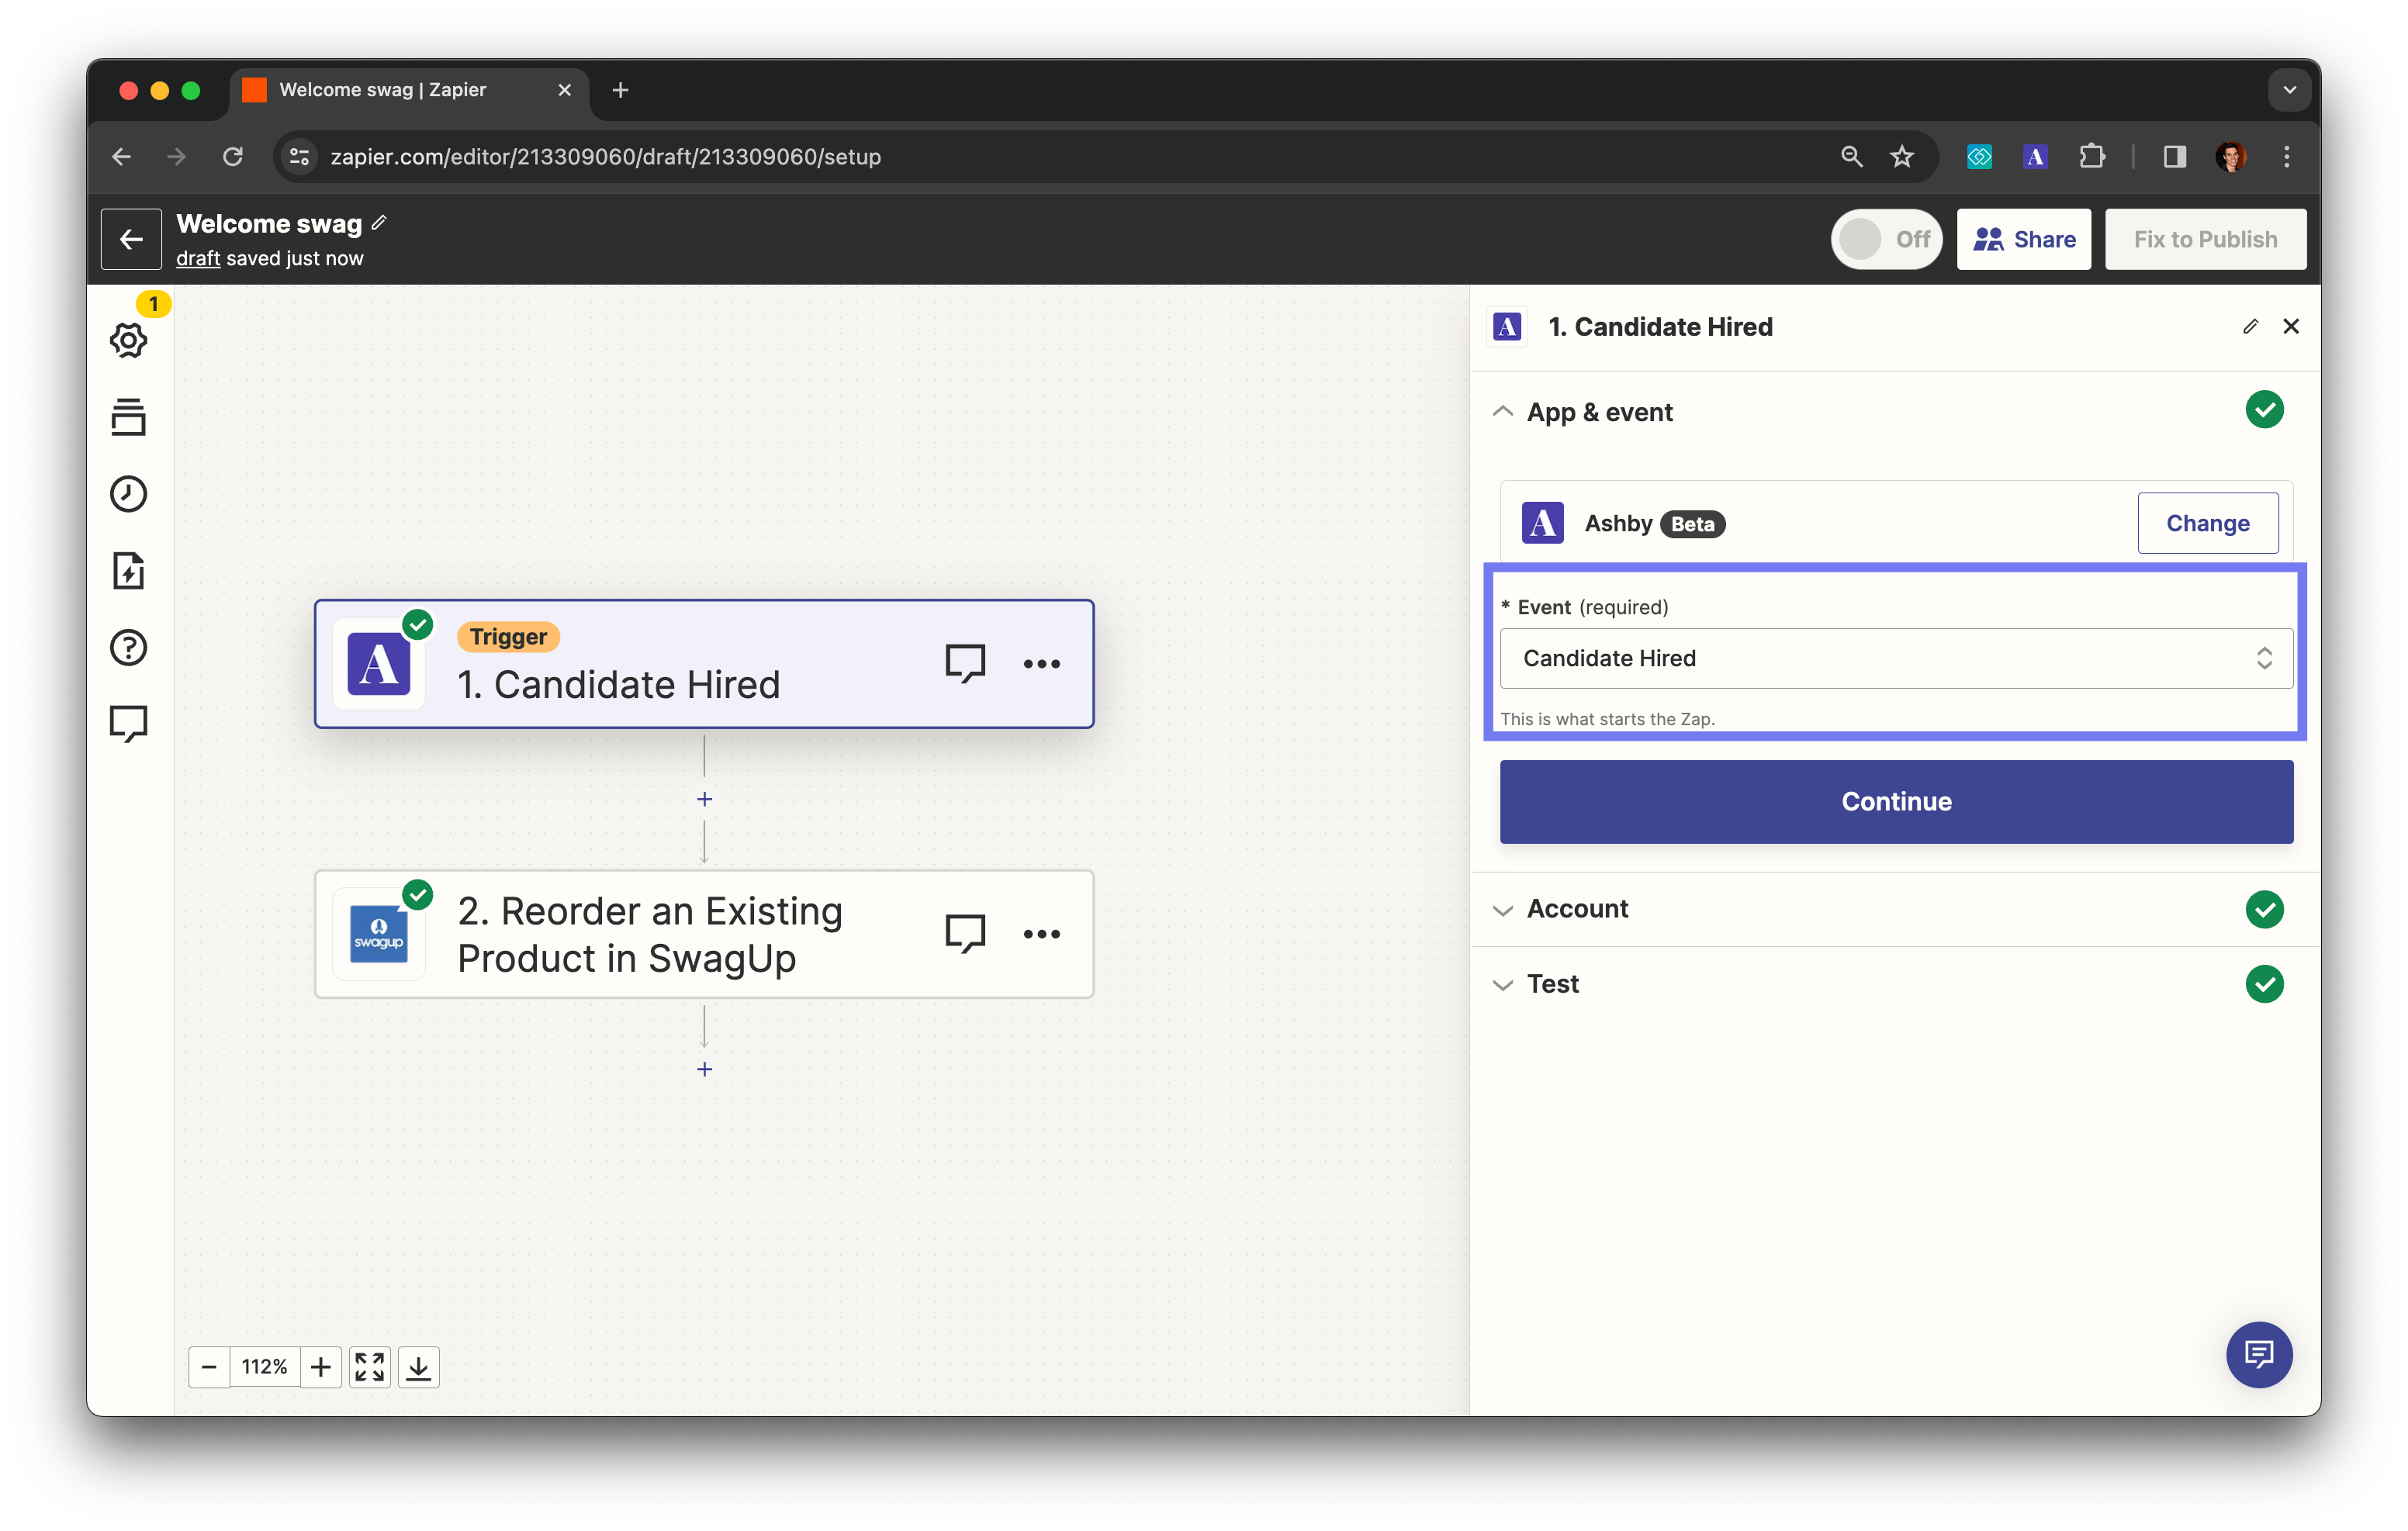Click the SwagUp logo icon in step 2

coord(379,933)
